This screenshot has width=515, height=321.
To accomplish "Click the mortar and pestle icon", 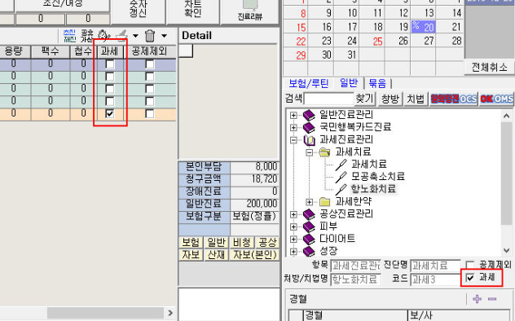I will (121, 36).
